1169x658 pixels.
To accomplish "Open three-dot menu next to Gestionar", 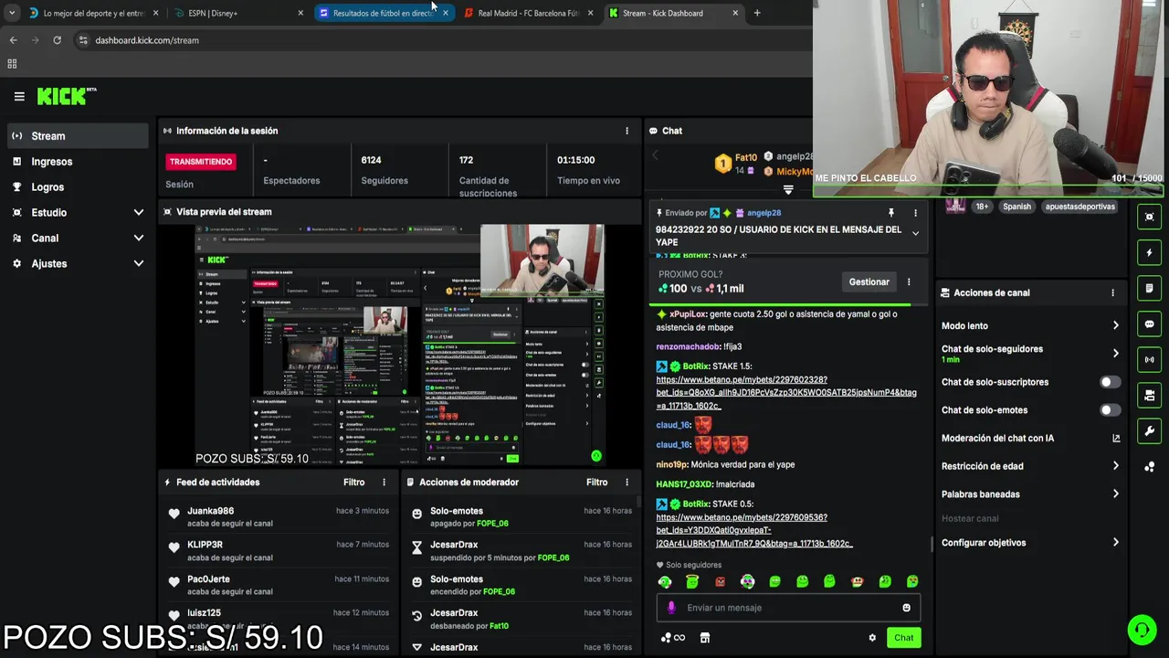I will point(909,282).
